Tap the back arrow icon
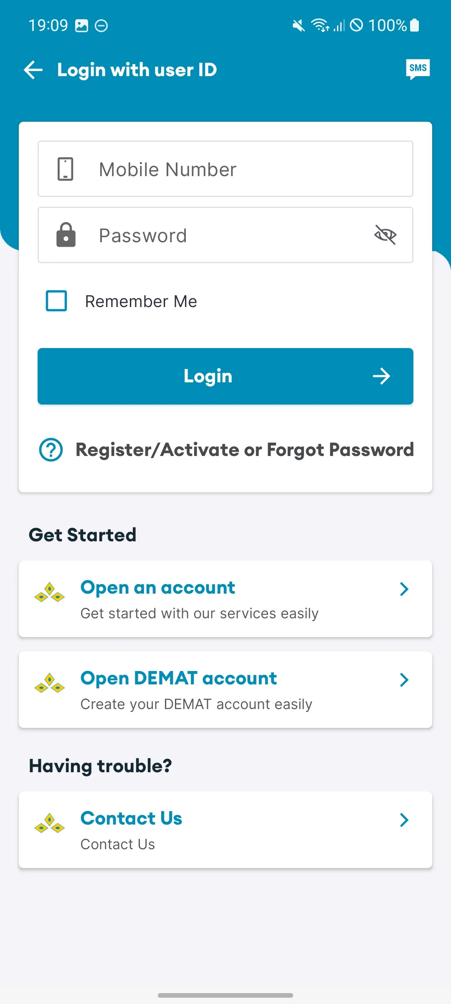The width and height of the screenshot is (451, 1004). click(33, 70)
